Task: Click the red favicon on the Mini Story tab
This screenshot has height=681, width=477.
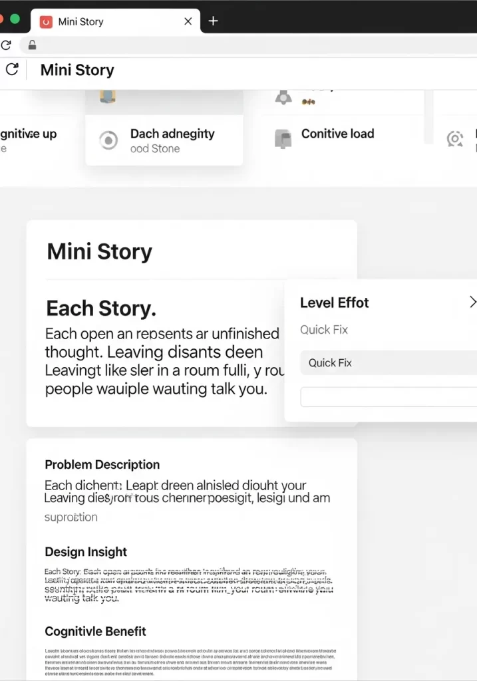Action: [x=46, y=21]
